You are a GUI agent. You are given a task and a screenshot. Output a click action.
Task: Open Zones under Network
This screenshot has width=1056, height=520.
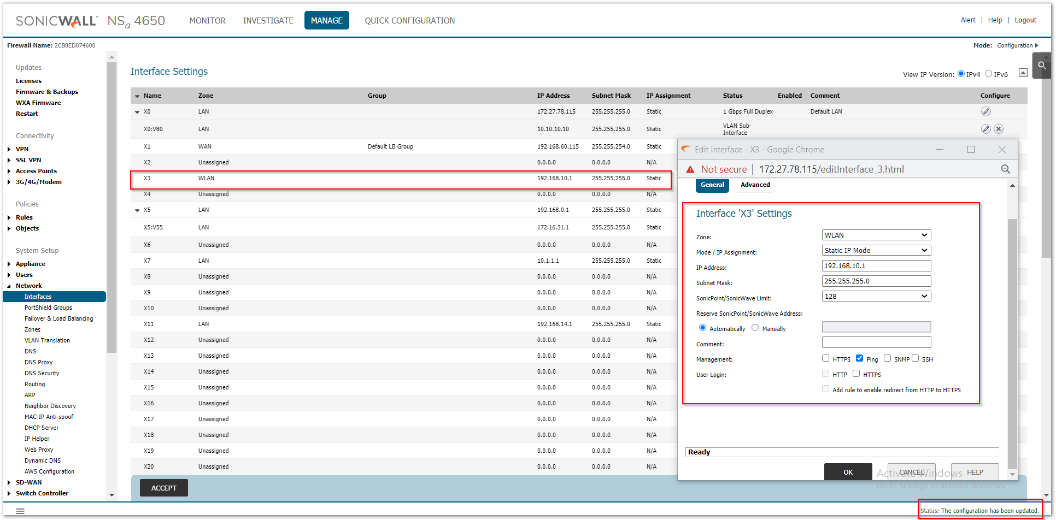click(x=32, y=329)
